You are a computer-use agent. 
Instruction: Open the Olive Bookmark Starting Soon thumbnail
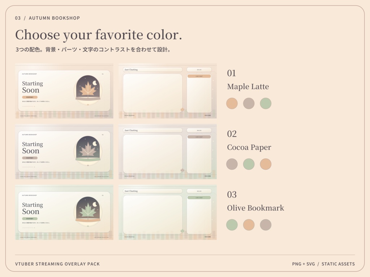[x=64, y=212]
